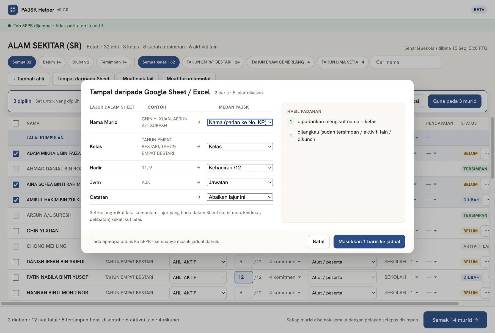Tick the FATIN NABILA BINTI YUSOF checkbox
Viewport: 495px width, 333px height.
pyautogui.click(x=16, y=277)
